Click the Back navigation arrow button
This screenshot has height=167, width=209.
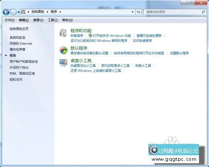point(6,12)
